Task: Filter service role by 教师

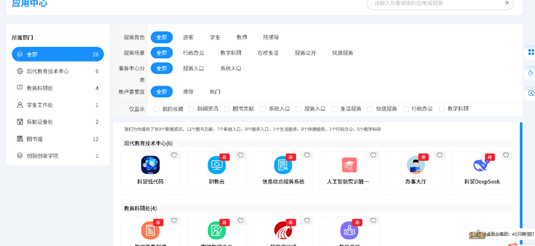Action: pyautogui.click(x=242, y=38)
